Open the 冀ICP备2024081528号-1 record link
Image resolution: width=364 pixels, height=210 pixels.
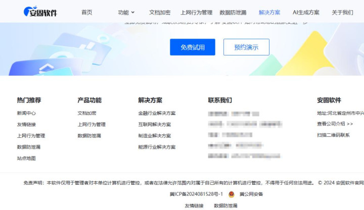(196, 194)
